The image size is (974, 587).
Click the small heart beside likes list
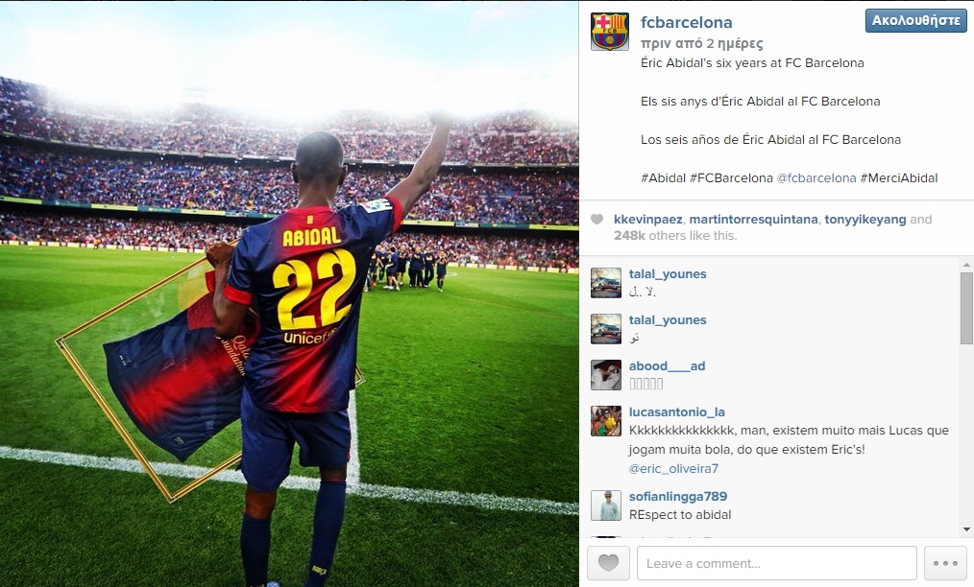[597, 219]
